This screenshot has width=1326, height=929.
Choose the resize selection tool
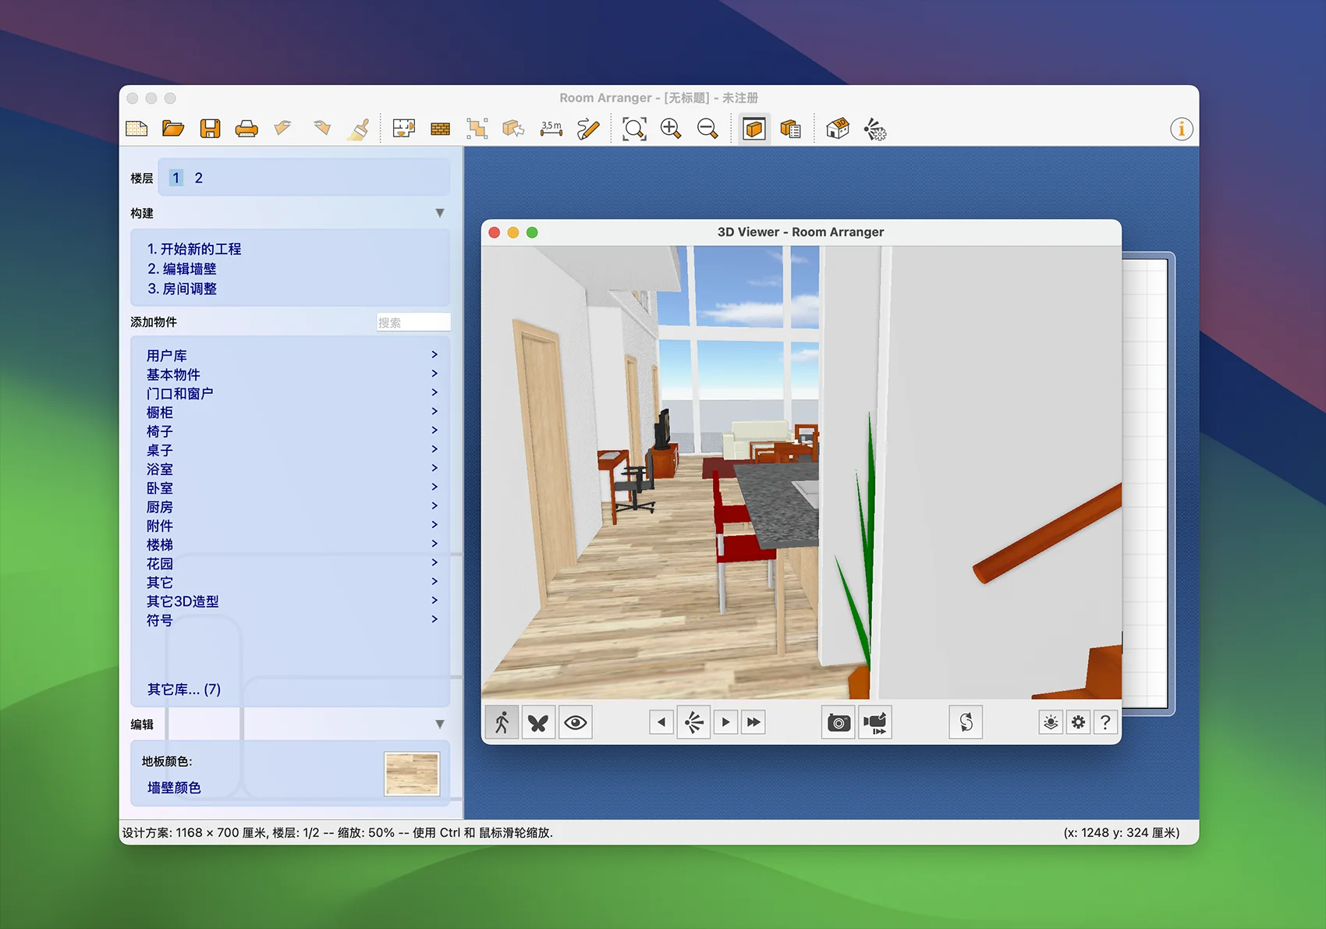click(x=477, y=129)
